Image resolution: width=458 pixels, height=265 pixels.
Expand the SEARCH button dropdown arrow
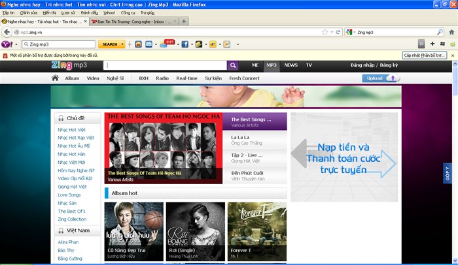coord(122,44)
